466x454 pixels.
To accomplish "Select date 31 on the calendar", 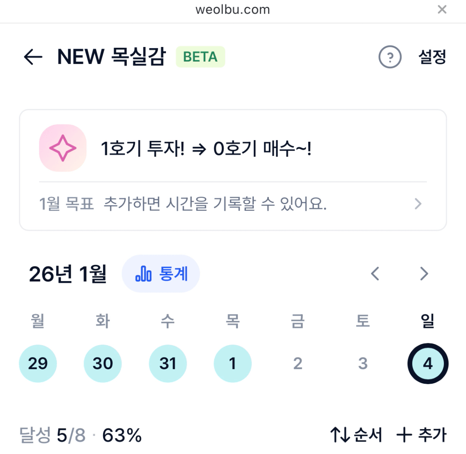I will 168,364.
